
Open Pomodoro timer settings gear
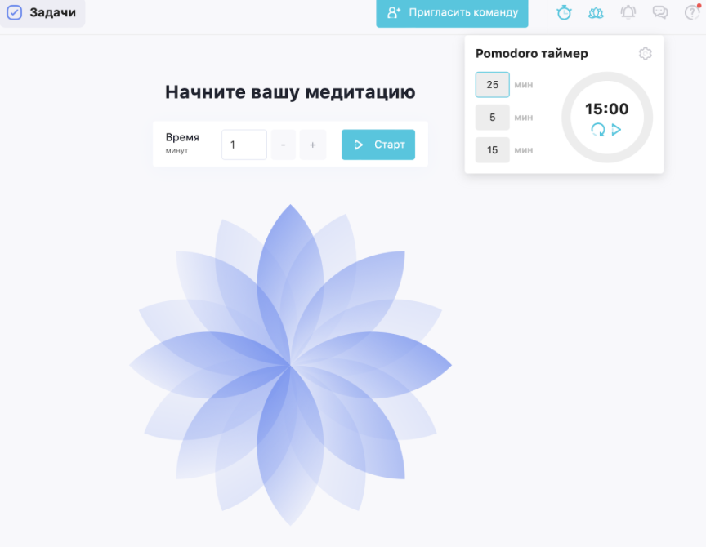tap(646, 54)
